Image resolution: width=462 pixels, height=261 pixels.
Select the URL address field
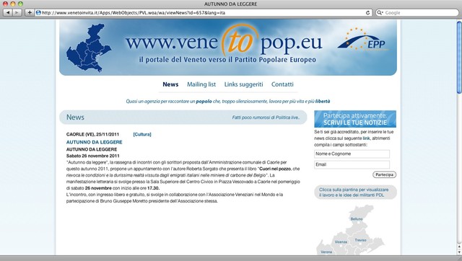tap(204, 13)
